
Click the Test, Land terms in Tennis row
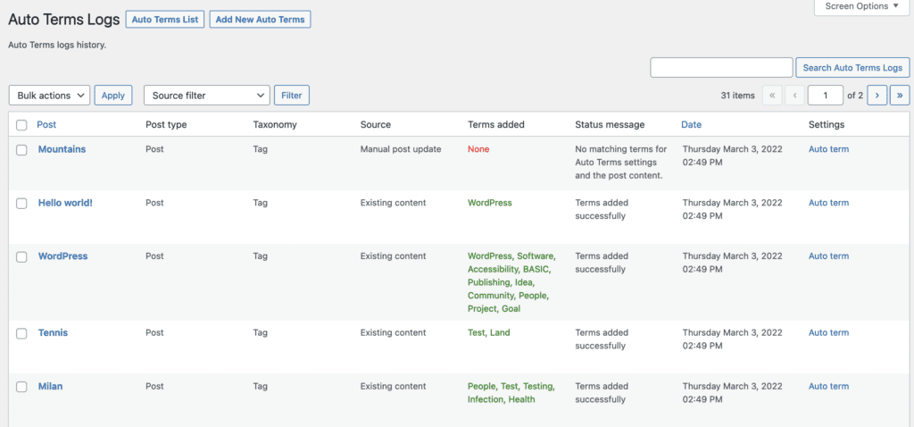488,332
